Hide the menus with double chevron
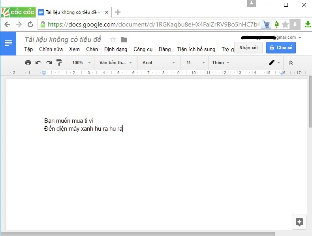 291,63
